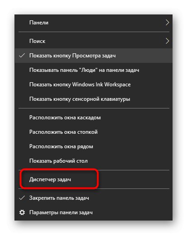The image size is (187, 235).
Task: Choose Показать рабочий стол
Action: click(93, 161)
